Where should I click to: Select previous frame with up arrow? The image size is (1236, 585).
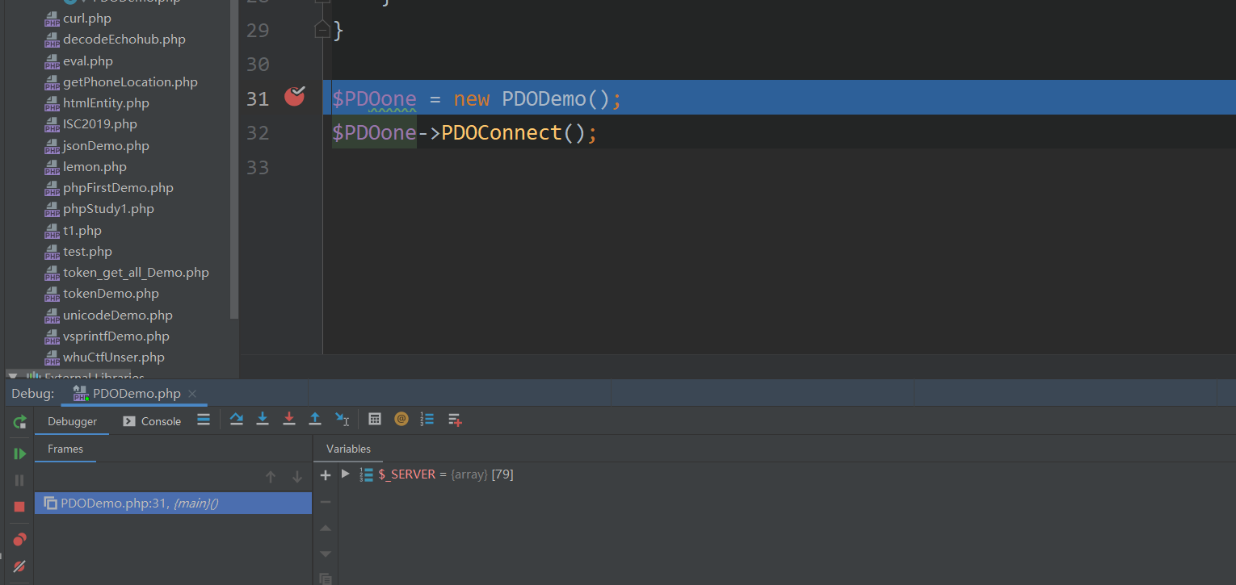(271, 477)
